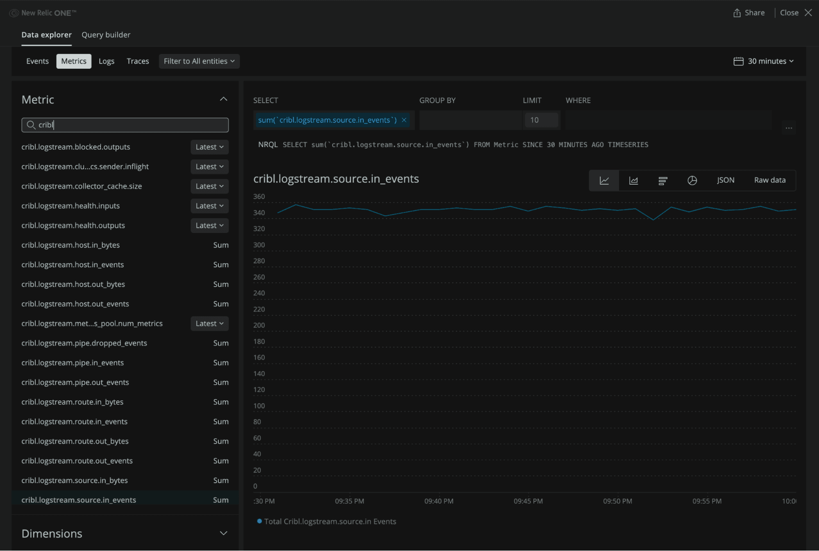The height and width of the screenshot is (551, 819).
Task: Remove the sum in_events select chip
Action: tap(404, 120)
